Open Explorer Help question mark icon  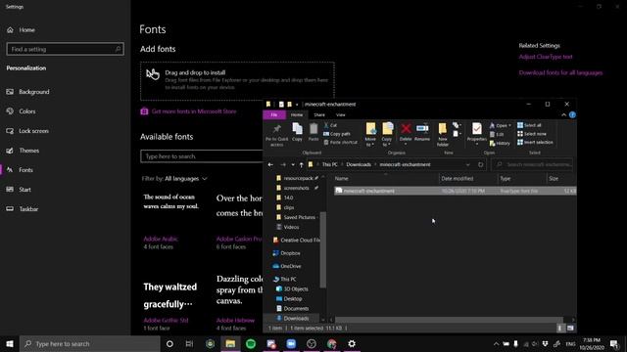572,115
